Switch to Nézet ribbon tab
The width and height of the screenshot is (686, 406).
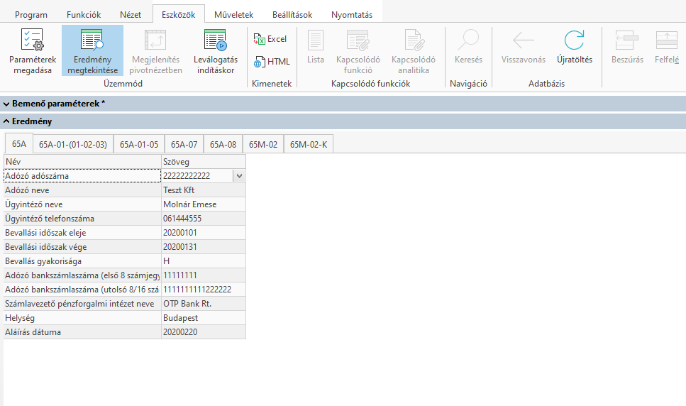[131, 15]
